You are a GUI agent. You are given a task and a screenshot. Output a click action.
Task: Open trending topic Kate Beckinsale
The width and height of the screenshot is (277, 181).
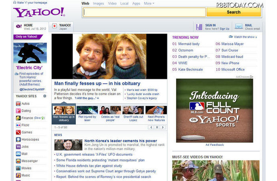tap(190, 69)
